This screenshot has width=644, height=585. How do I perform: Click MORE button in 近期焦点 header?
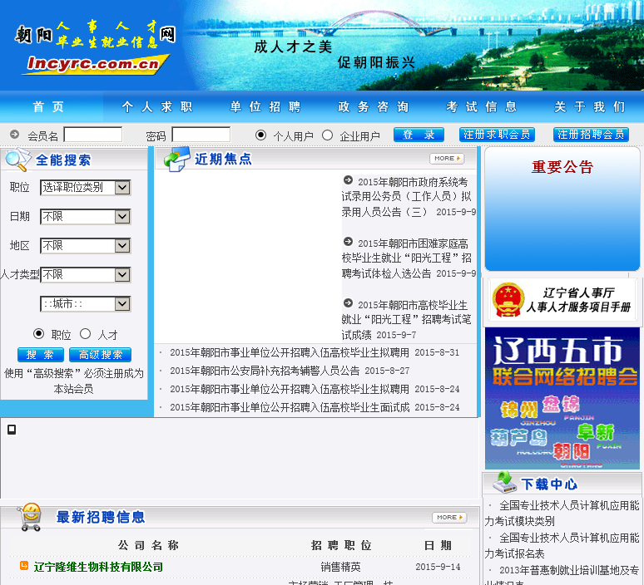click(x=447, y=159)
